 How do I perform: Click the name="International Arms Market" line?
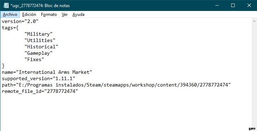[47, 72]
